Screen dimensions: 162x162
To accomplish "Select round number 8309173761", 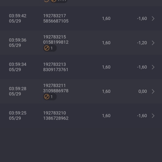I will point(55,70).
